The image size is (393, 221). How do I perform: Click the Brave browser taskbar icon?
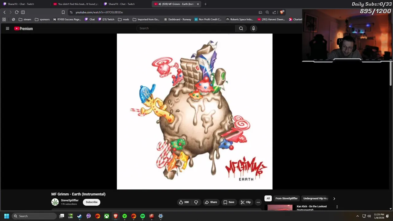tap(115, 216)
